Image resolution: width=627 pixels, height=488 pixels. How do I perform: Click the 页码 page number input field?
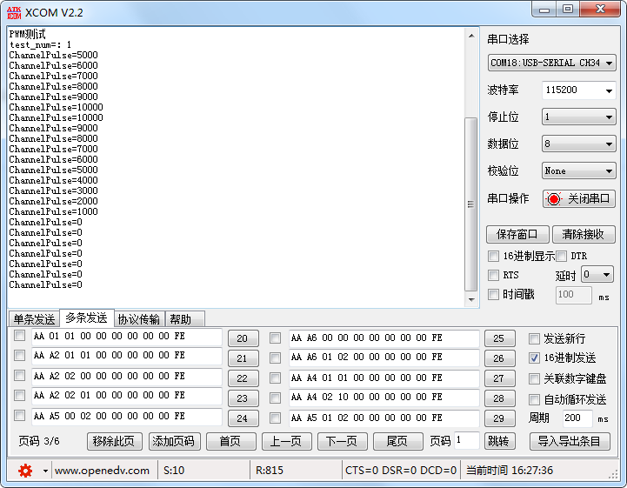[x=467, y=440]
